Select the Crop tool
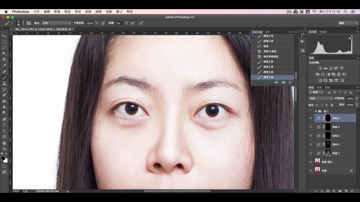Image resolution: width=360 pixels, height=202 pixels. [4, 59]
